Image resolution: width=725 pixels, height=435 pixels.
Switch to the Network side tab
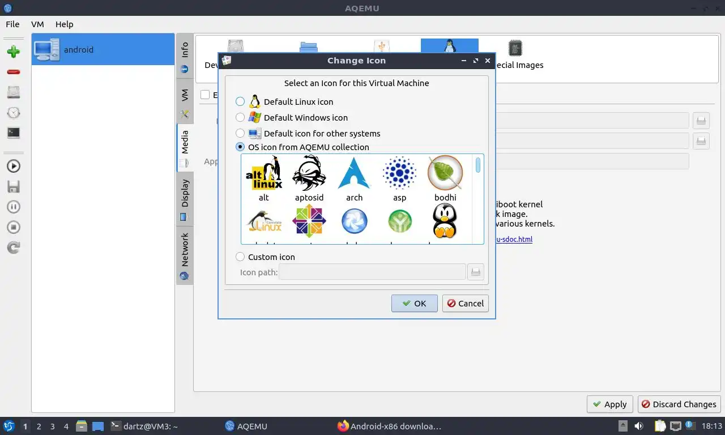tap(185, 256)
